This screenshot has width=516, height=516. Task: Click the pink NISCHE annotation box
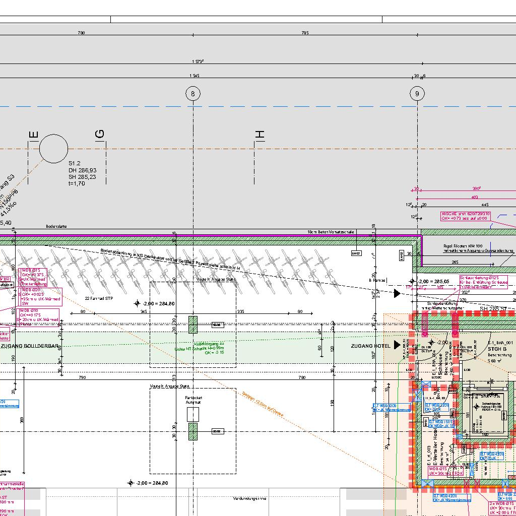465,216
